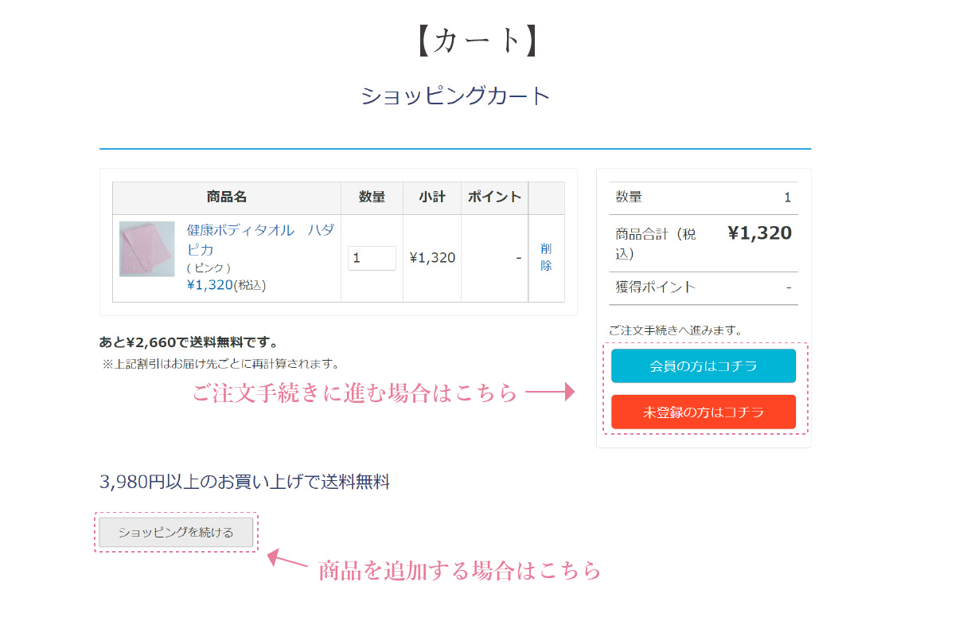The width and height of the screenshot is (955, 637).
Task: Click the ¥1,320 subtotal cell in the table
Action: pyautogui.click(x=432, y=258)
